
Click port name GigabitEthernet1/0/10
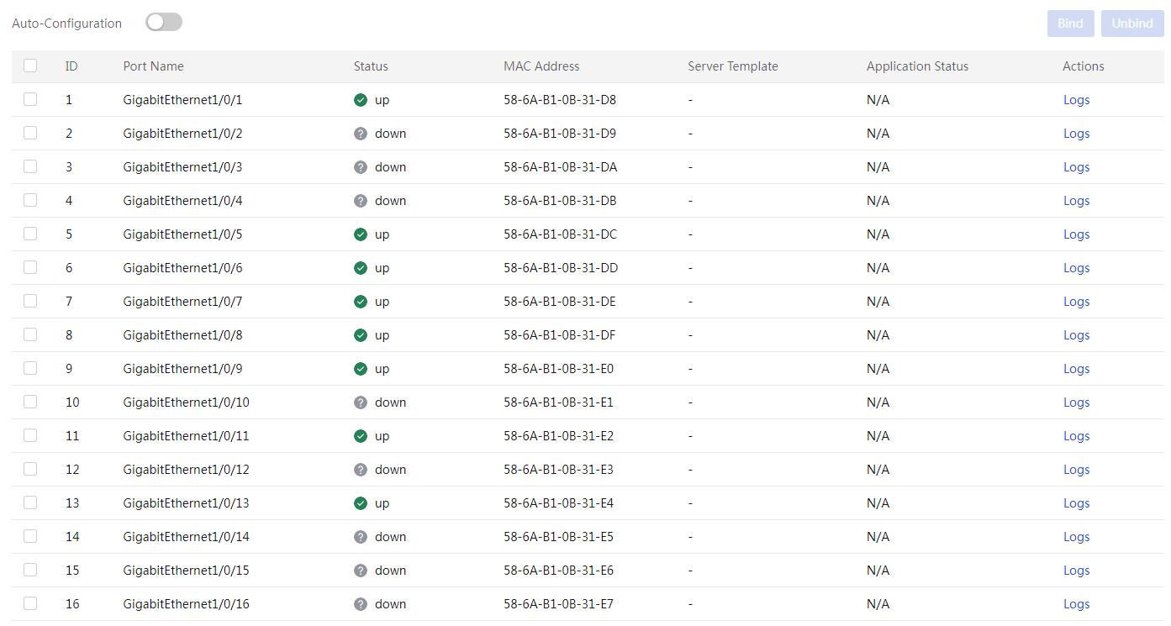[x=186, y=402]
